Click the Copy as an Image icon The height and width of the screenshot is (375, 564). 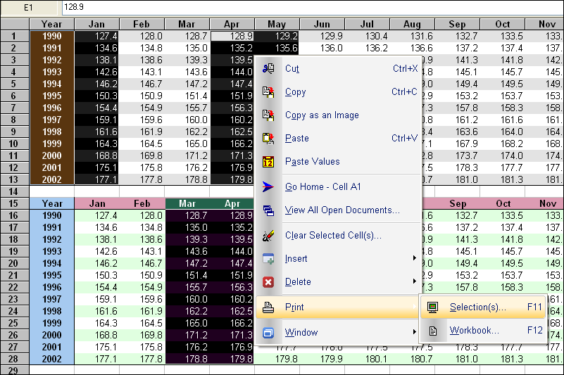(x=268, y=115)
